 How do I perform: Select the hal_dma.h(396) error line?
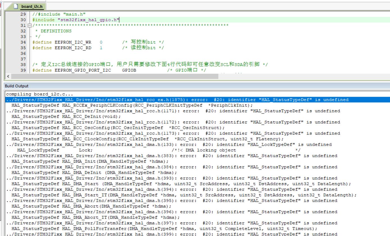point(172,212)
